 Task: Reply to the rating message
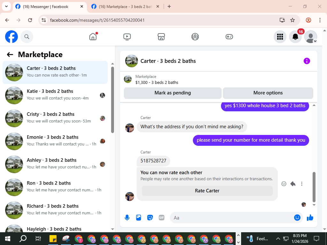[293, 184]
